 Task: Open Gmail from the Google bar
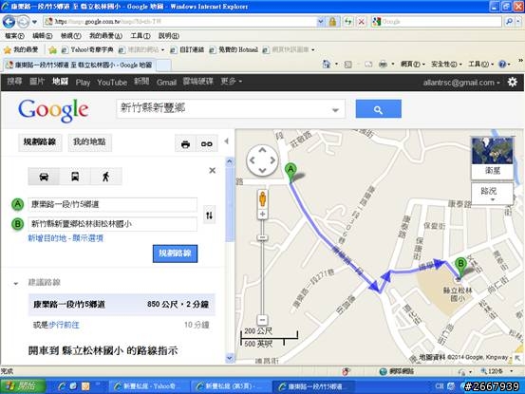(x=166, y=83)
